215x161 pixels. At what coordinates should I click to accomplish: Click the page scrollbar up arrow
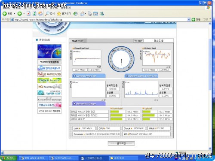pyautogui.click(x=210, y=24)
